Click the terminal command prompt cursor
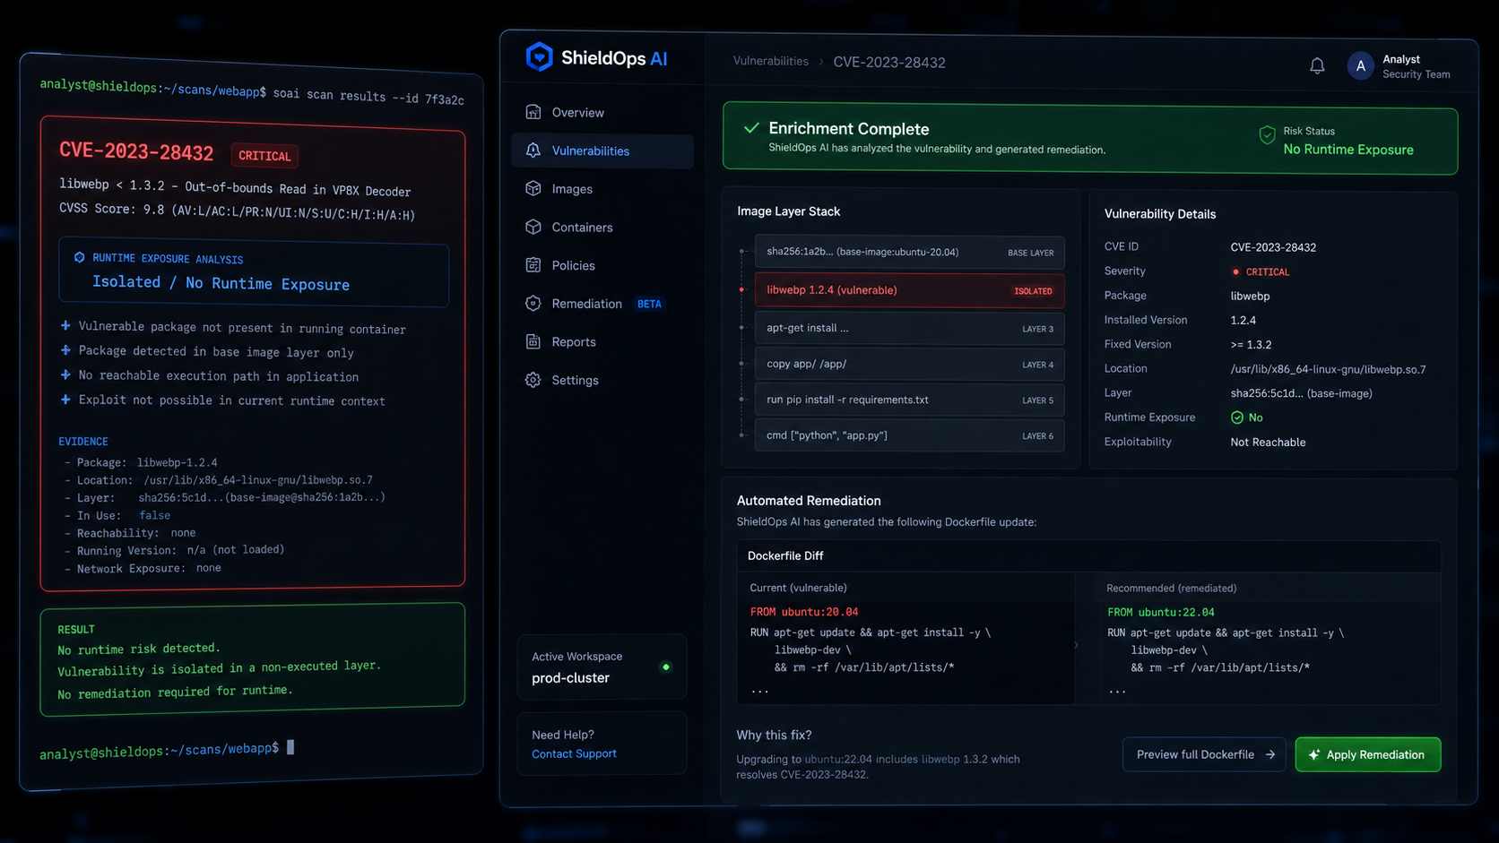 coord(290,747)
